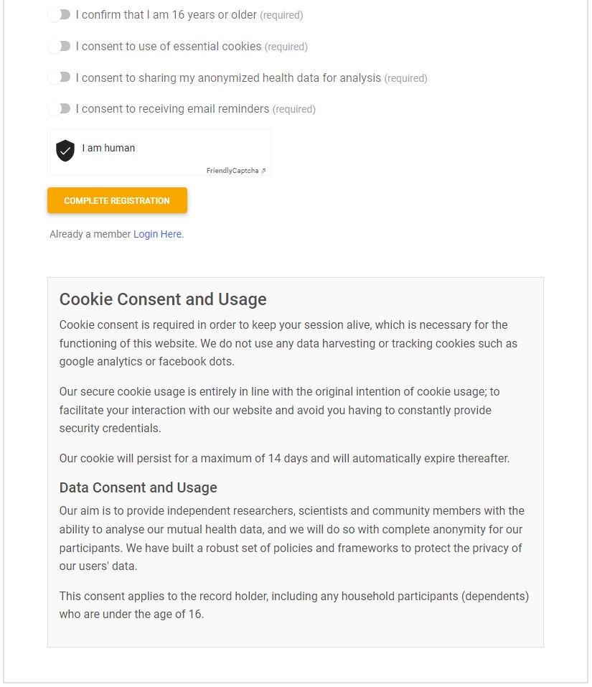This screenshot has width=592, height=687.
Task: Click the paragraph about 14 days cookie persistence
Action: pyautogui.click(x=285, y=458)
